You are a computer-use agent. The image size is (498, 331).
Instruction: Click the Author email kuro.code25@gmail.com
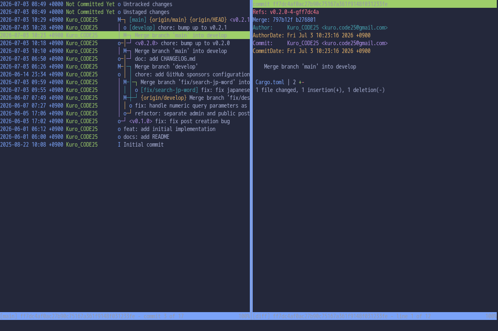(354, 28)
